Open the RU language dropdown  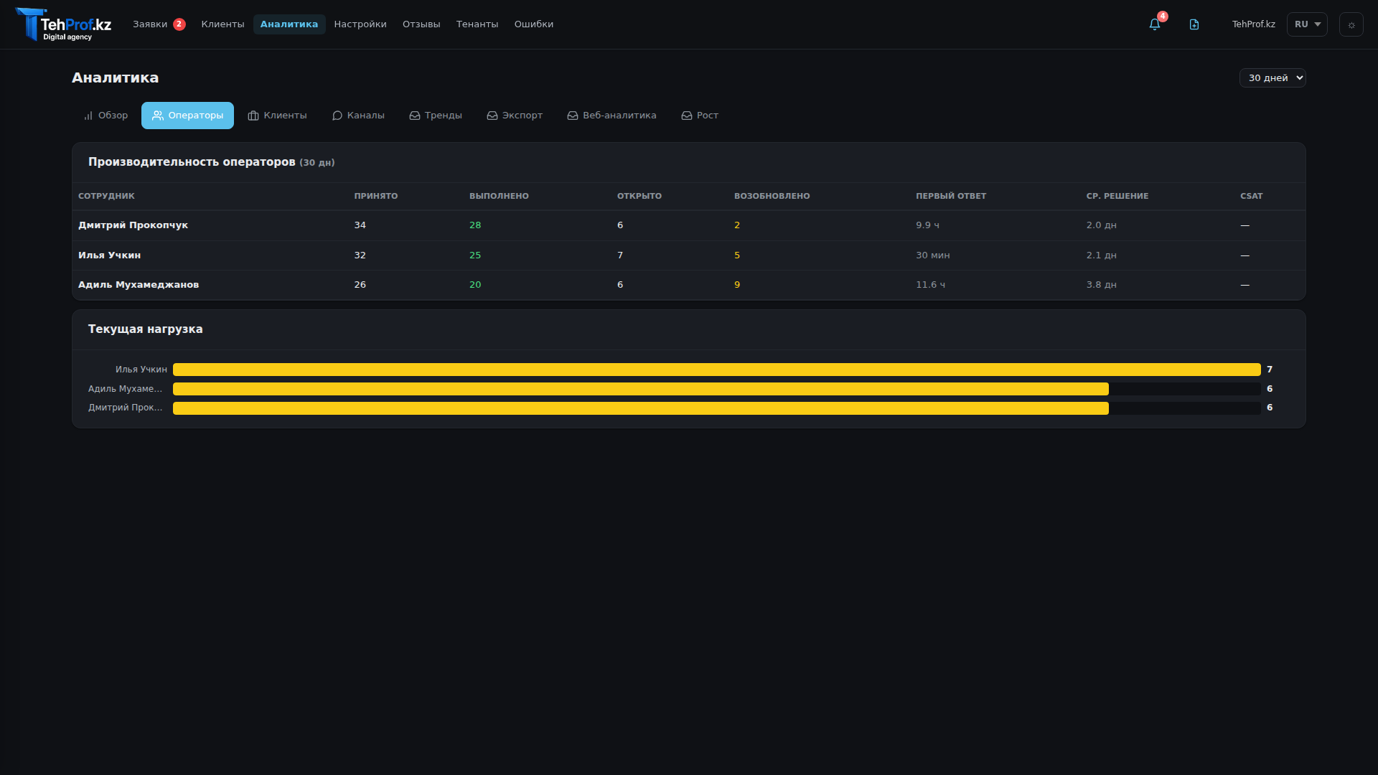click(x=1306, y=24)
